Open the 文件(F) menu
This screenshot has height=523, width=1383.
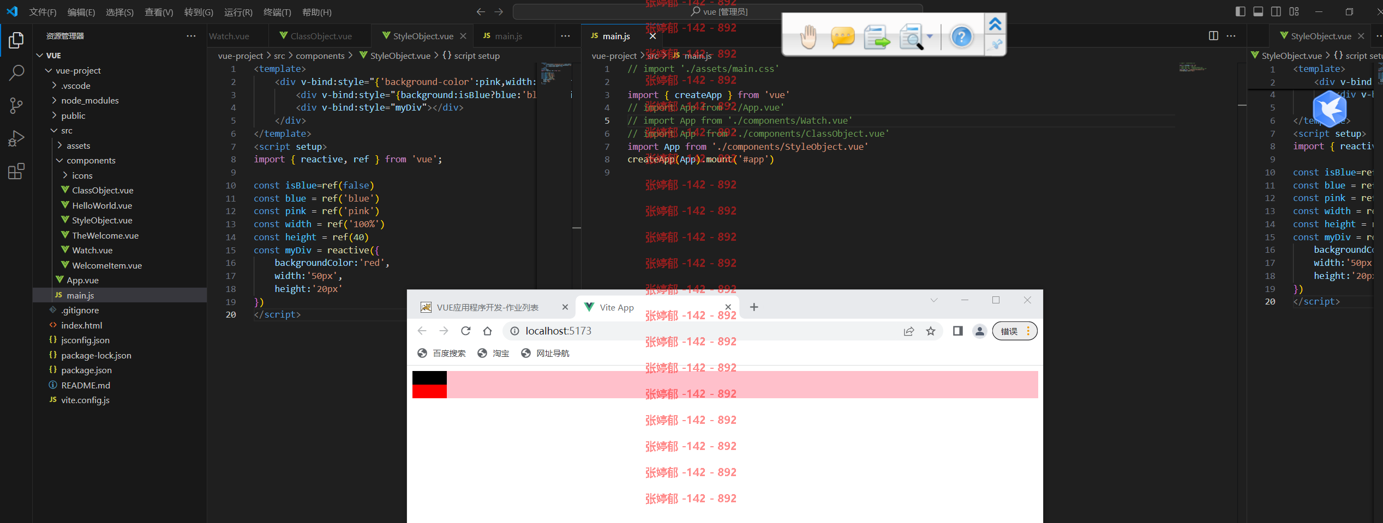click(x=43, y=12)
